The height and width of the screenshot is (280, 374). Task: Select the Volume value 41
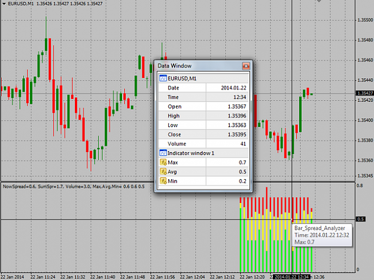[x=243, y=144]
